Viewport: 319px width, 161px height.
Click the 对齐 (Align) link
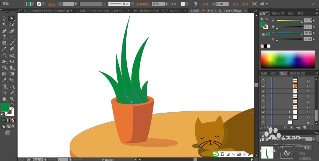235,4
